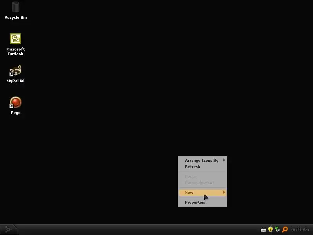Click the 10:11 AM taskbar clock
Screen dimensions: 313x235
click(x=300, y=230)
